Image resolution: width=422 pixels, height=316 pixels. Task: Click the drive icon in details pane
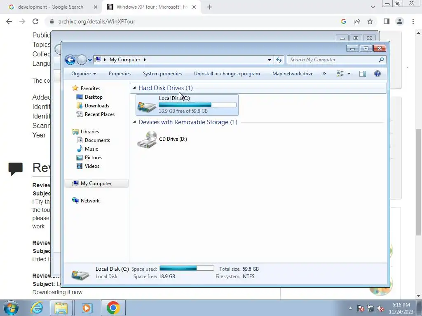click(80, 274)
